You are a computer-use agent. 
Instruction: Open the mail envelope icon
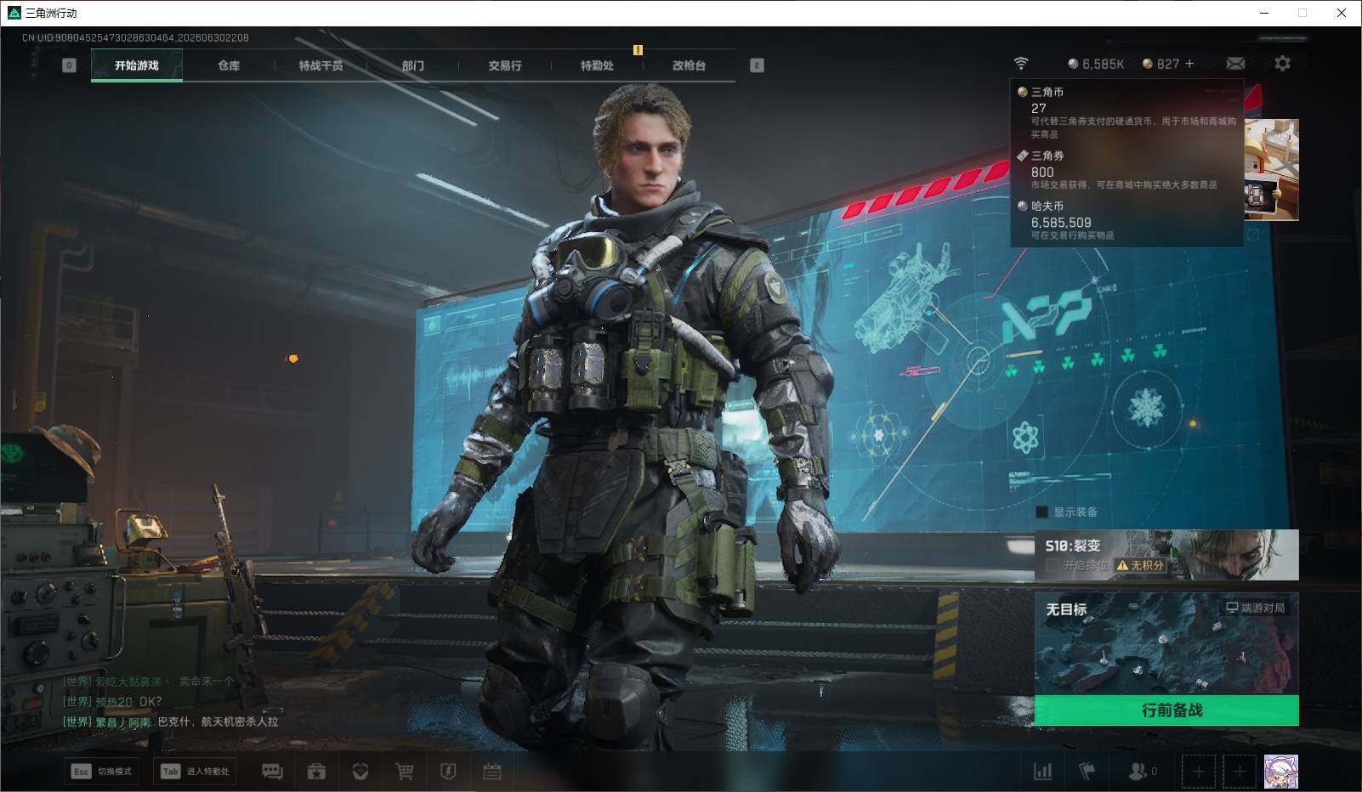click(1235, 64)
